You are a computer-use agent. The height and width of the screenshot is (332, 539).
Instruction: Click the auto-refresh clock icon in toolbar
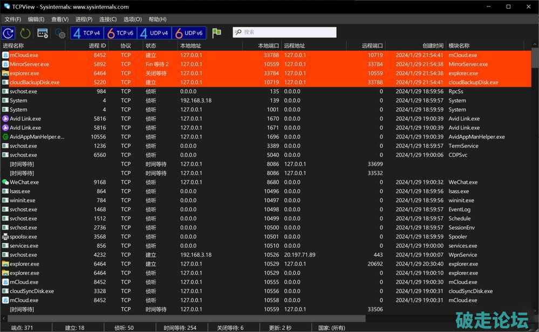(x=9, y=33)
